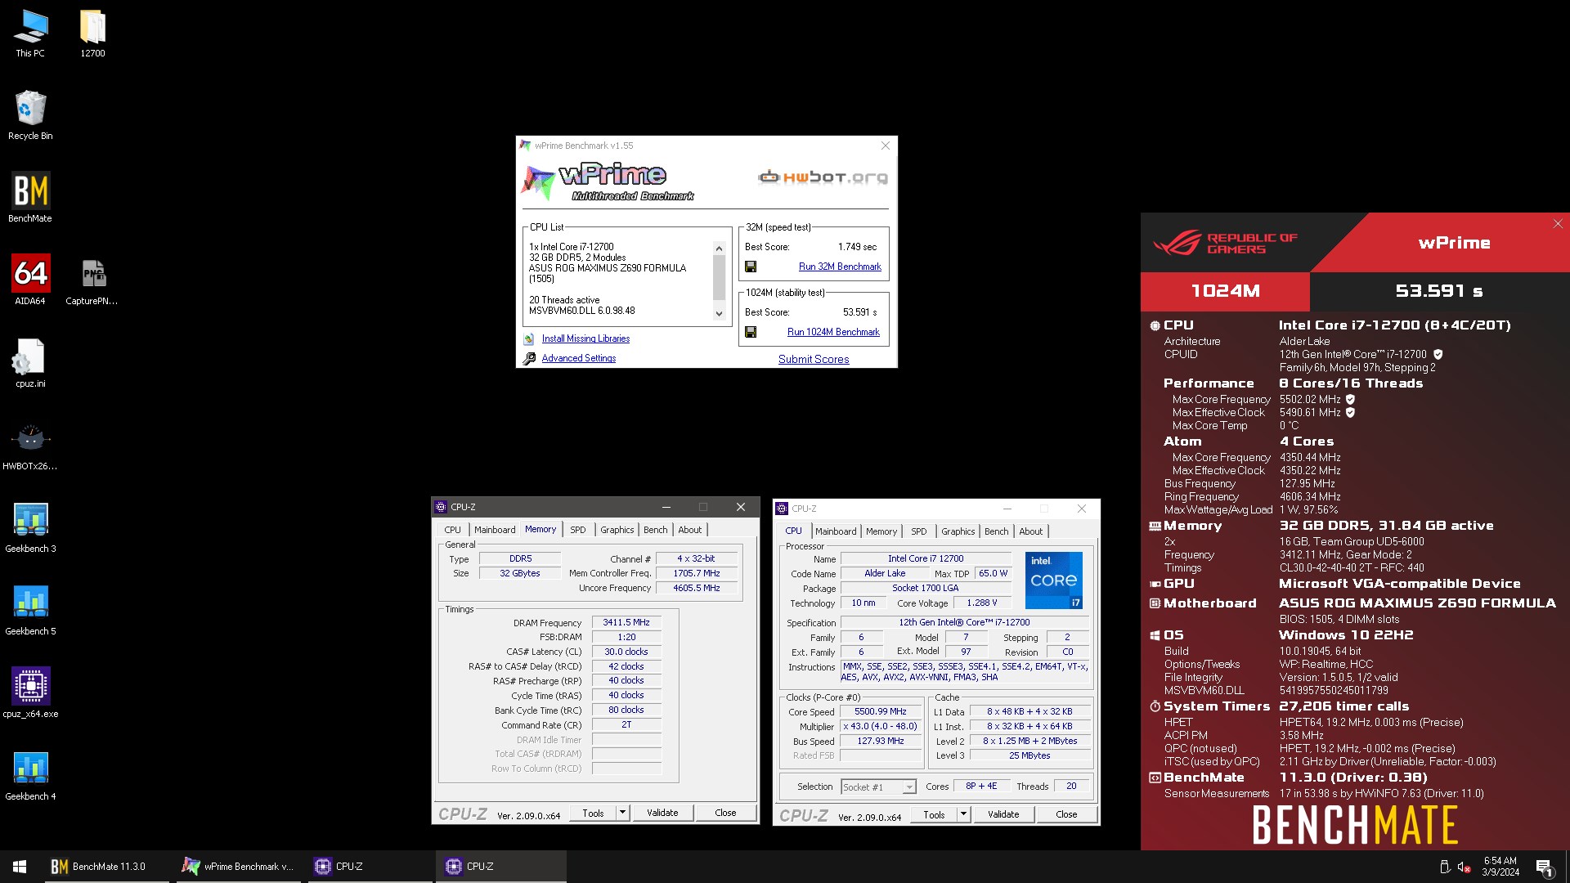The image size is (1570, 883).
Task: Open About tab in left CPU-Z window
Action: click(689, 530)
